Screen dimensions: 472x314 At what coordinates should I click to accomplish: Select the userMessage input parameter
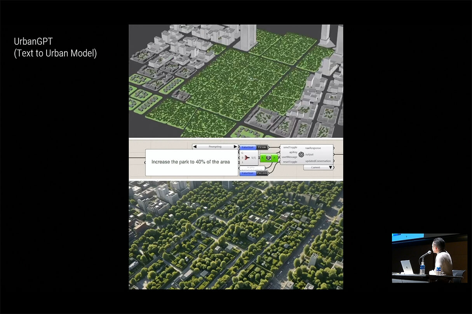click(289, 157)
